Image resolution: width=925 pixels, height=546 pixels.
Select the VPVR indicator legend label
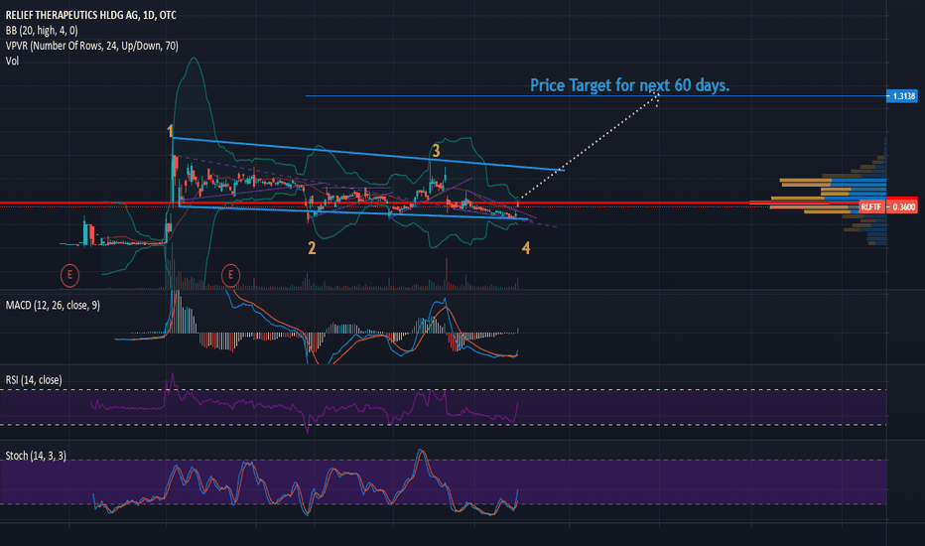(x=91, y=46)
